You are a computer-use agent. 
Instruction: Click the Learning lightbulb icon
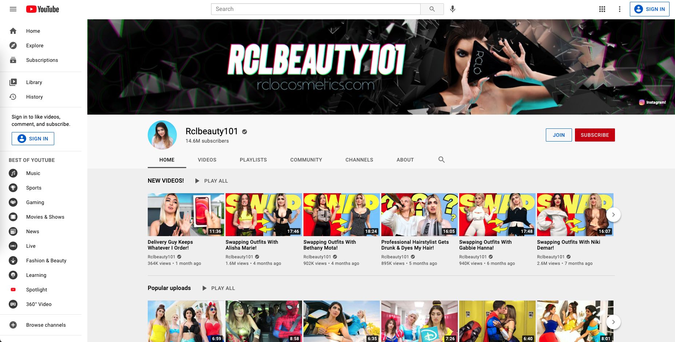point(13,275)
